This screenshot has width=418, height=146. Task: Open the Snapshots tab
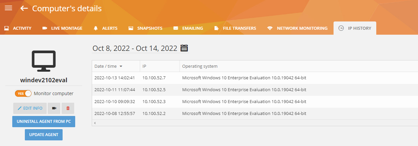[145, 28]
